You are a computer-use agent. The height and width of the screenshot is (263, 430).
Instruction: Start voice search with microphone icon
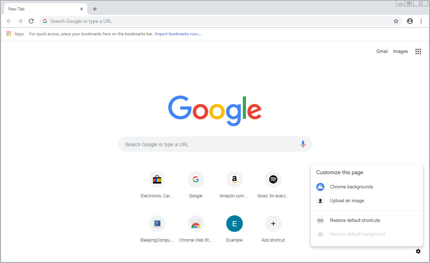pos(303,144)
